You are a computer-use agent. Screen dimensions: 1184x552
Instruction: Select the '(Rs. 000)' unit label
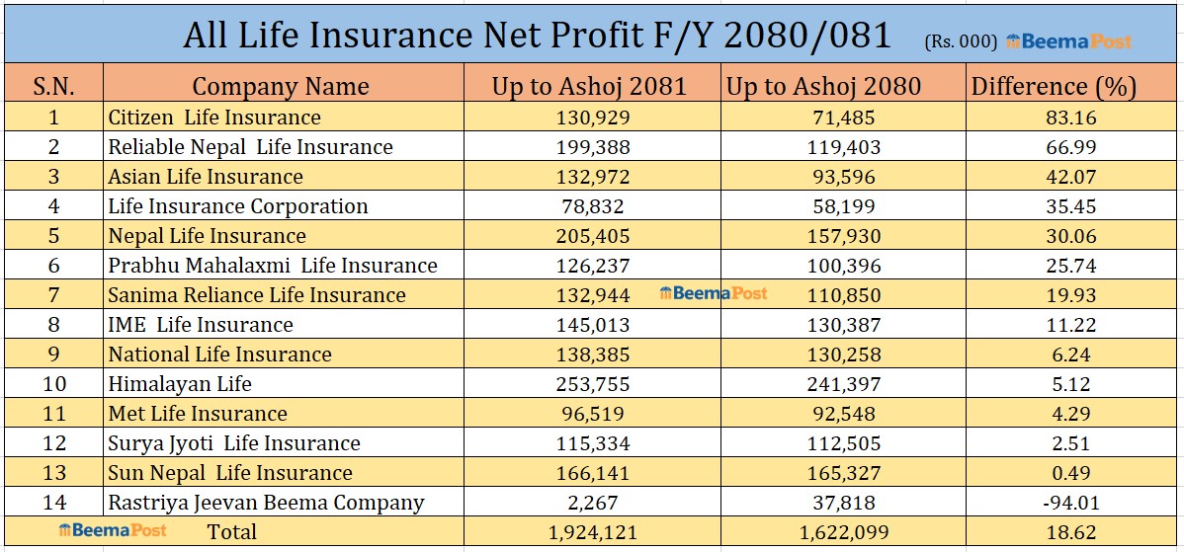click(x=961, y=42)
